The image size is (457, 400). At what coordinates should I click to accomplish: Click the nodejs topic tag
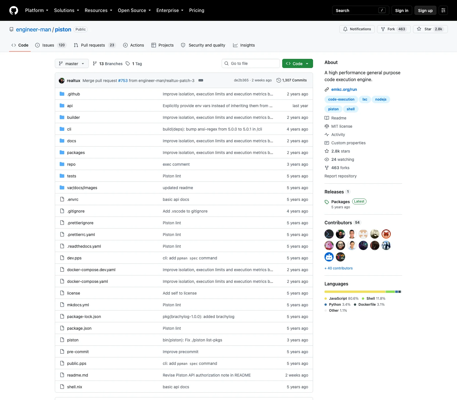[381, 99]
